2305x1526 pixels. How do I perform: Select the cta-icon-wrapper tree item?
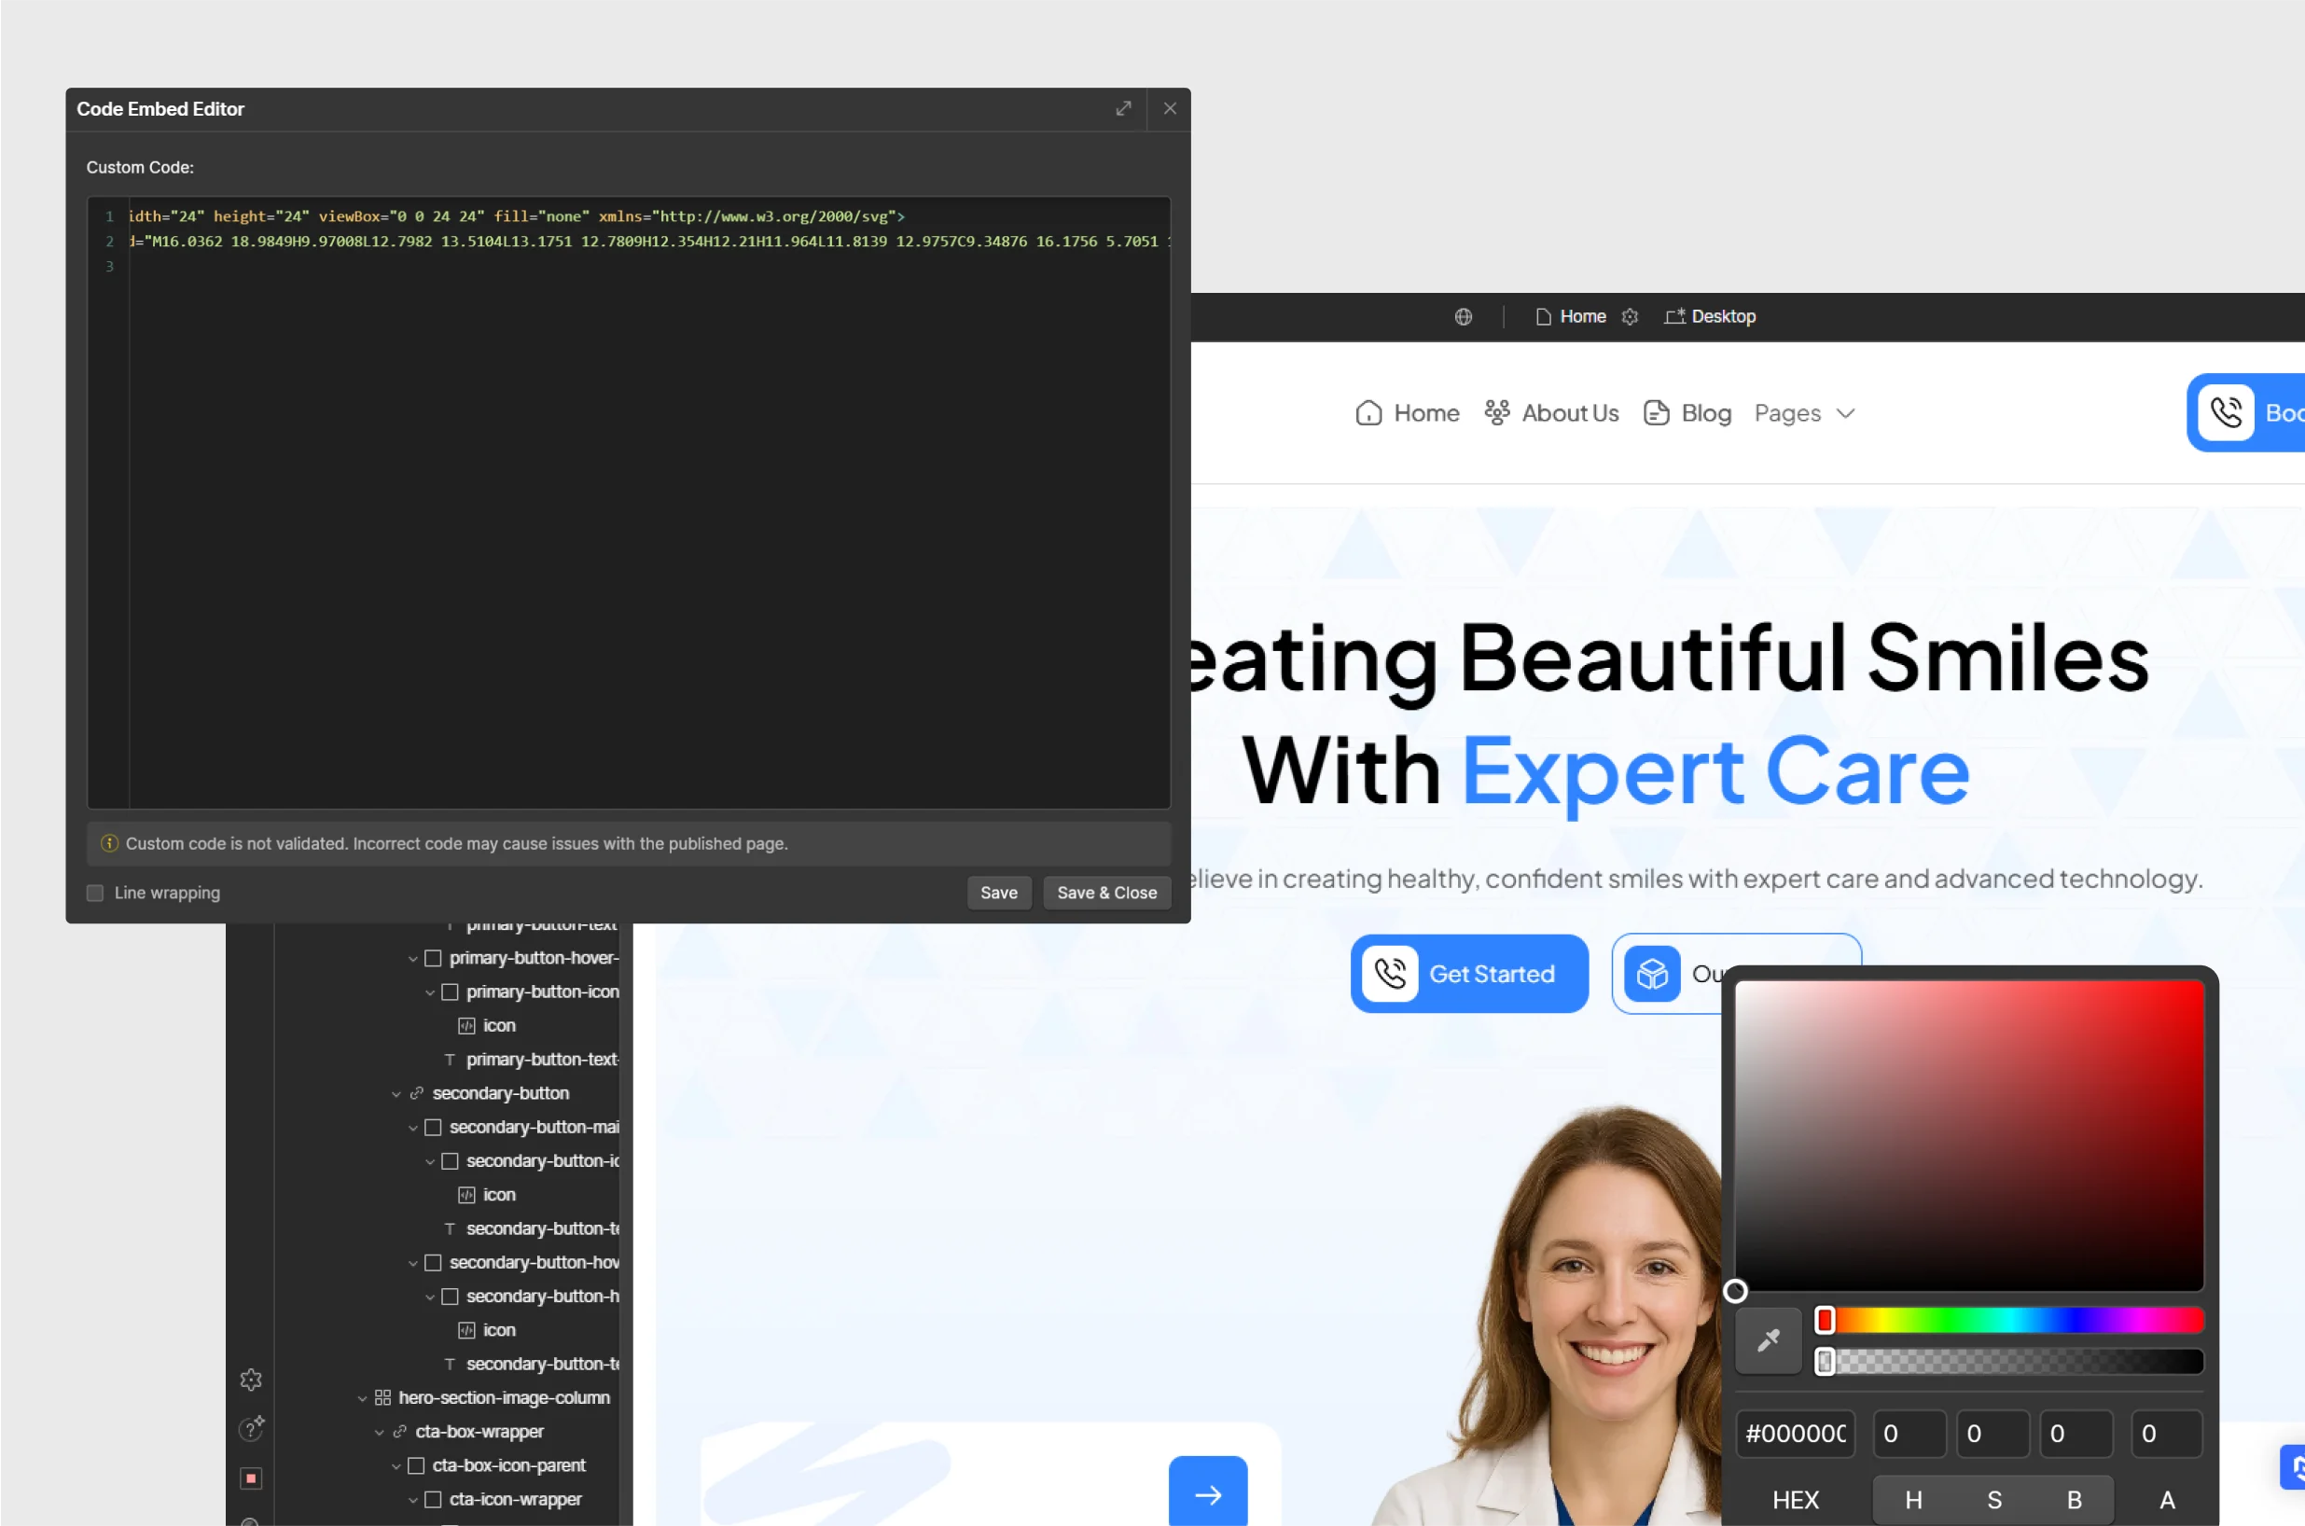coord(515,1500)
